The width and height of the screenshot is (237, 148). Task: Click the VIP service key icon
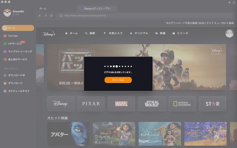(5, 44)
